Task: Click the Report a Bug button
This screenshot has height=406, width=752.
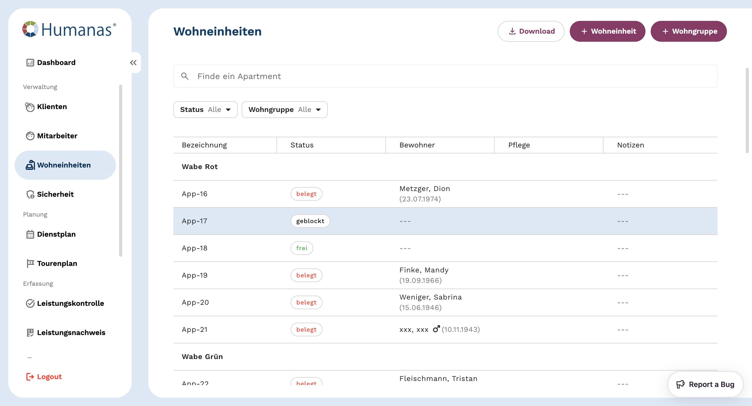Action: [x=705, y=384]
